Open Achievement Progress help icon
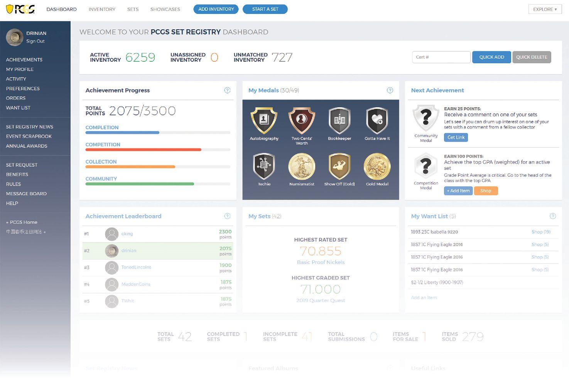The width and height of the screenshot is (569, 378). 227,90
